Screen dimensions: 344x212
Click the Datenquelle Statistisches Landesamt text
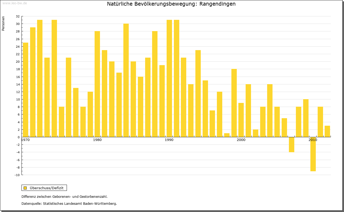click(69, 204)
